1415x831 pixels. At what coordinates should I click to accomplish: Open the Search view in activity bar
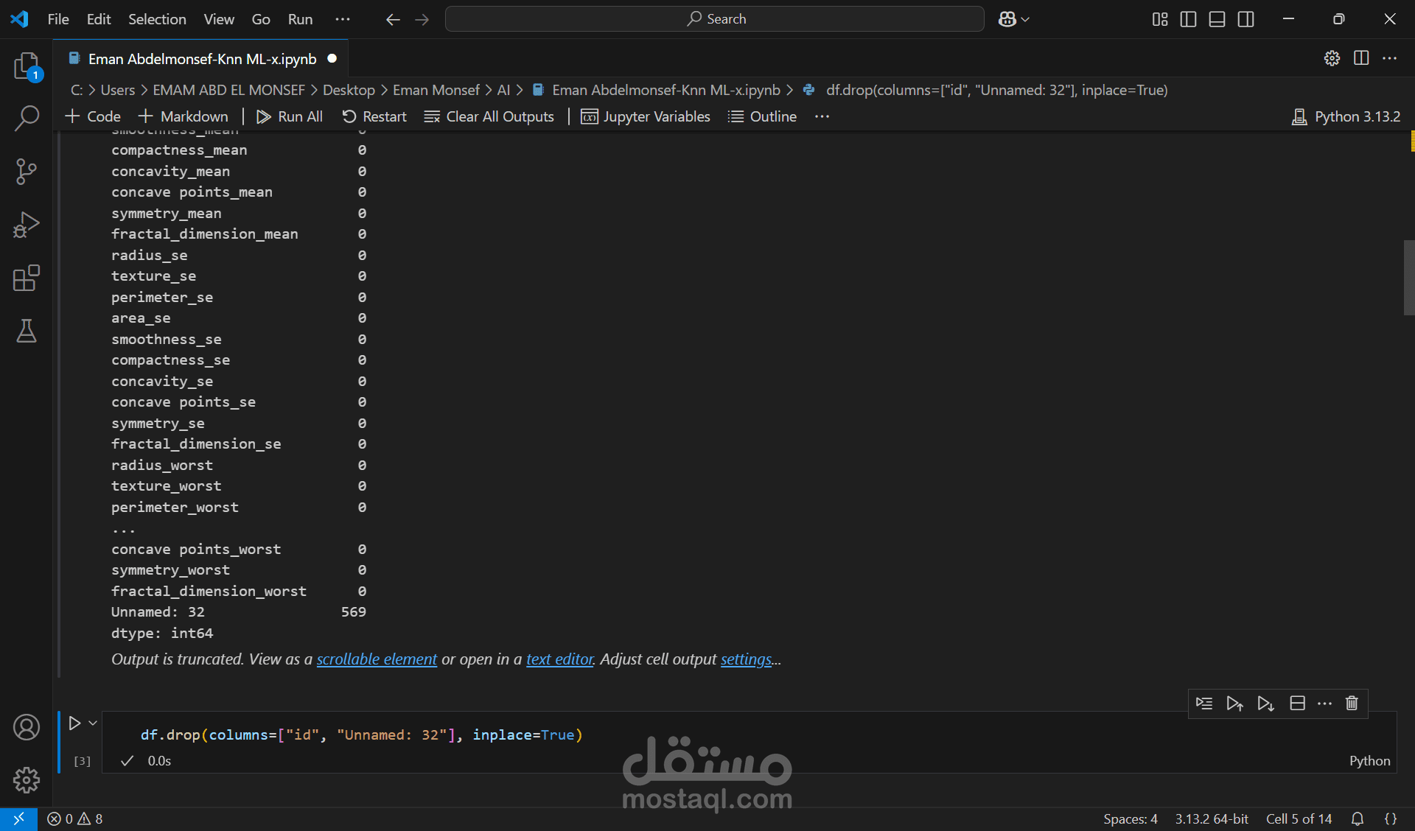pos(27,118)
